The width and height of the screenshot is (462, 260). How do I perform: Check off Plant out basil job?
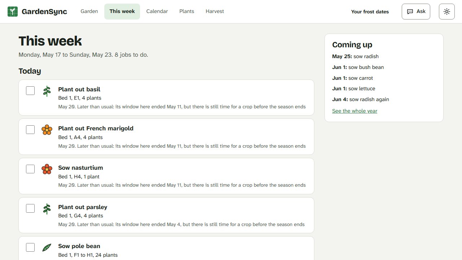click(x=30, y=91)
